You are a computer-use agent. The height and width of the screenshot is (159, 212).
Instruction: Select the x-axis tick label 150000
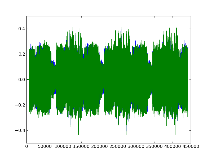(81, 147)
